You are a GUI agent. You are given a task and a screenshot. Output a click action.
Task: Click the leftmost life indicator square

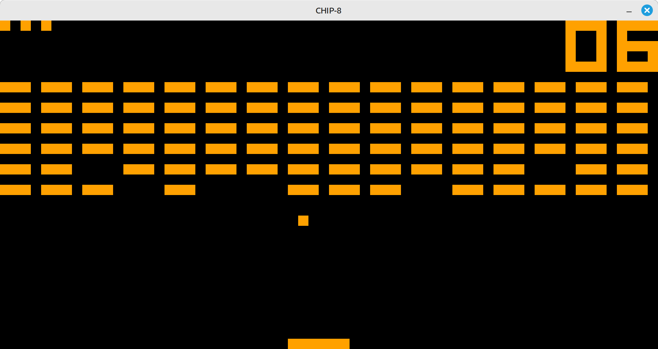click(x=5, y=25)
